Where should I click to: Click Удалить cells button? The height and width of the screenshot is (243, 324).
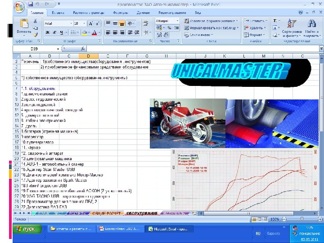click(x=255, y=28)
